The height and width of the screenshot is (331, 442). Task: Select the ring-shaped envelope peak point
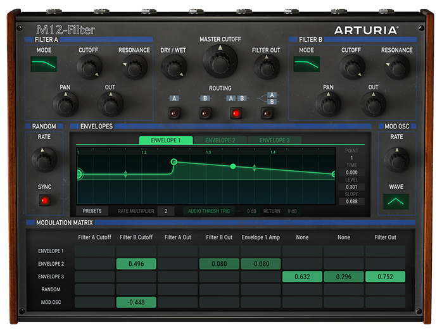click(174, 161)
